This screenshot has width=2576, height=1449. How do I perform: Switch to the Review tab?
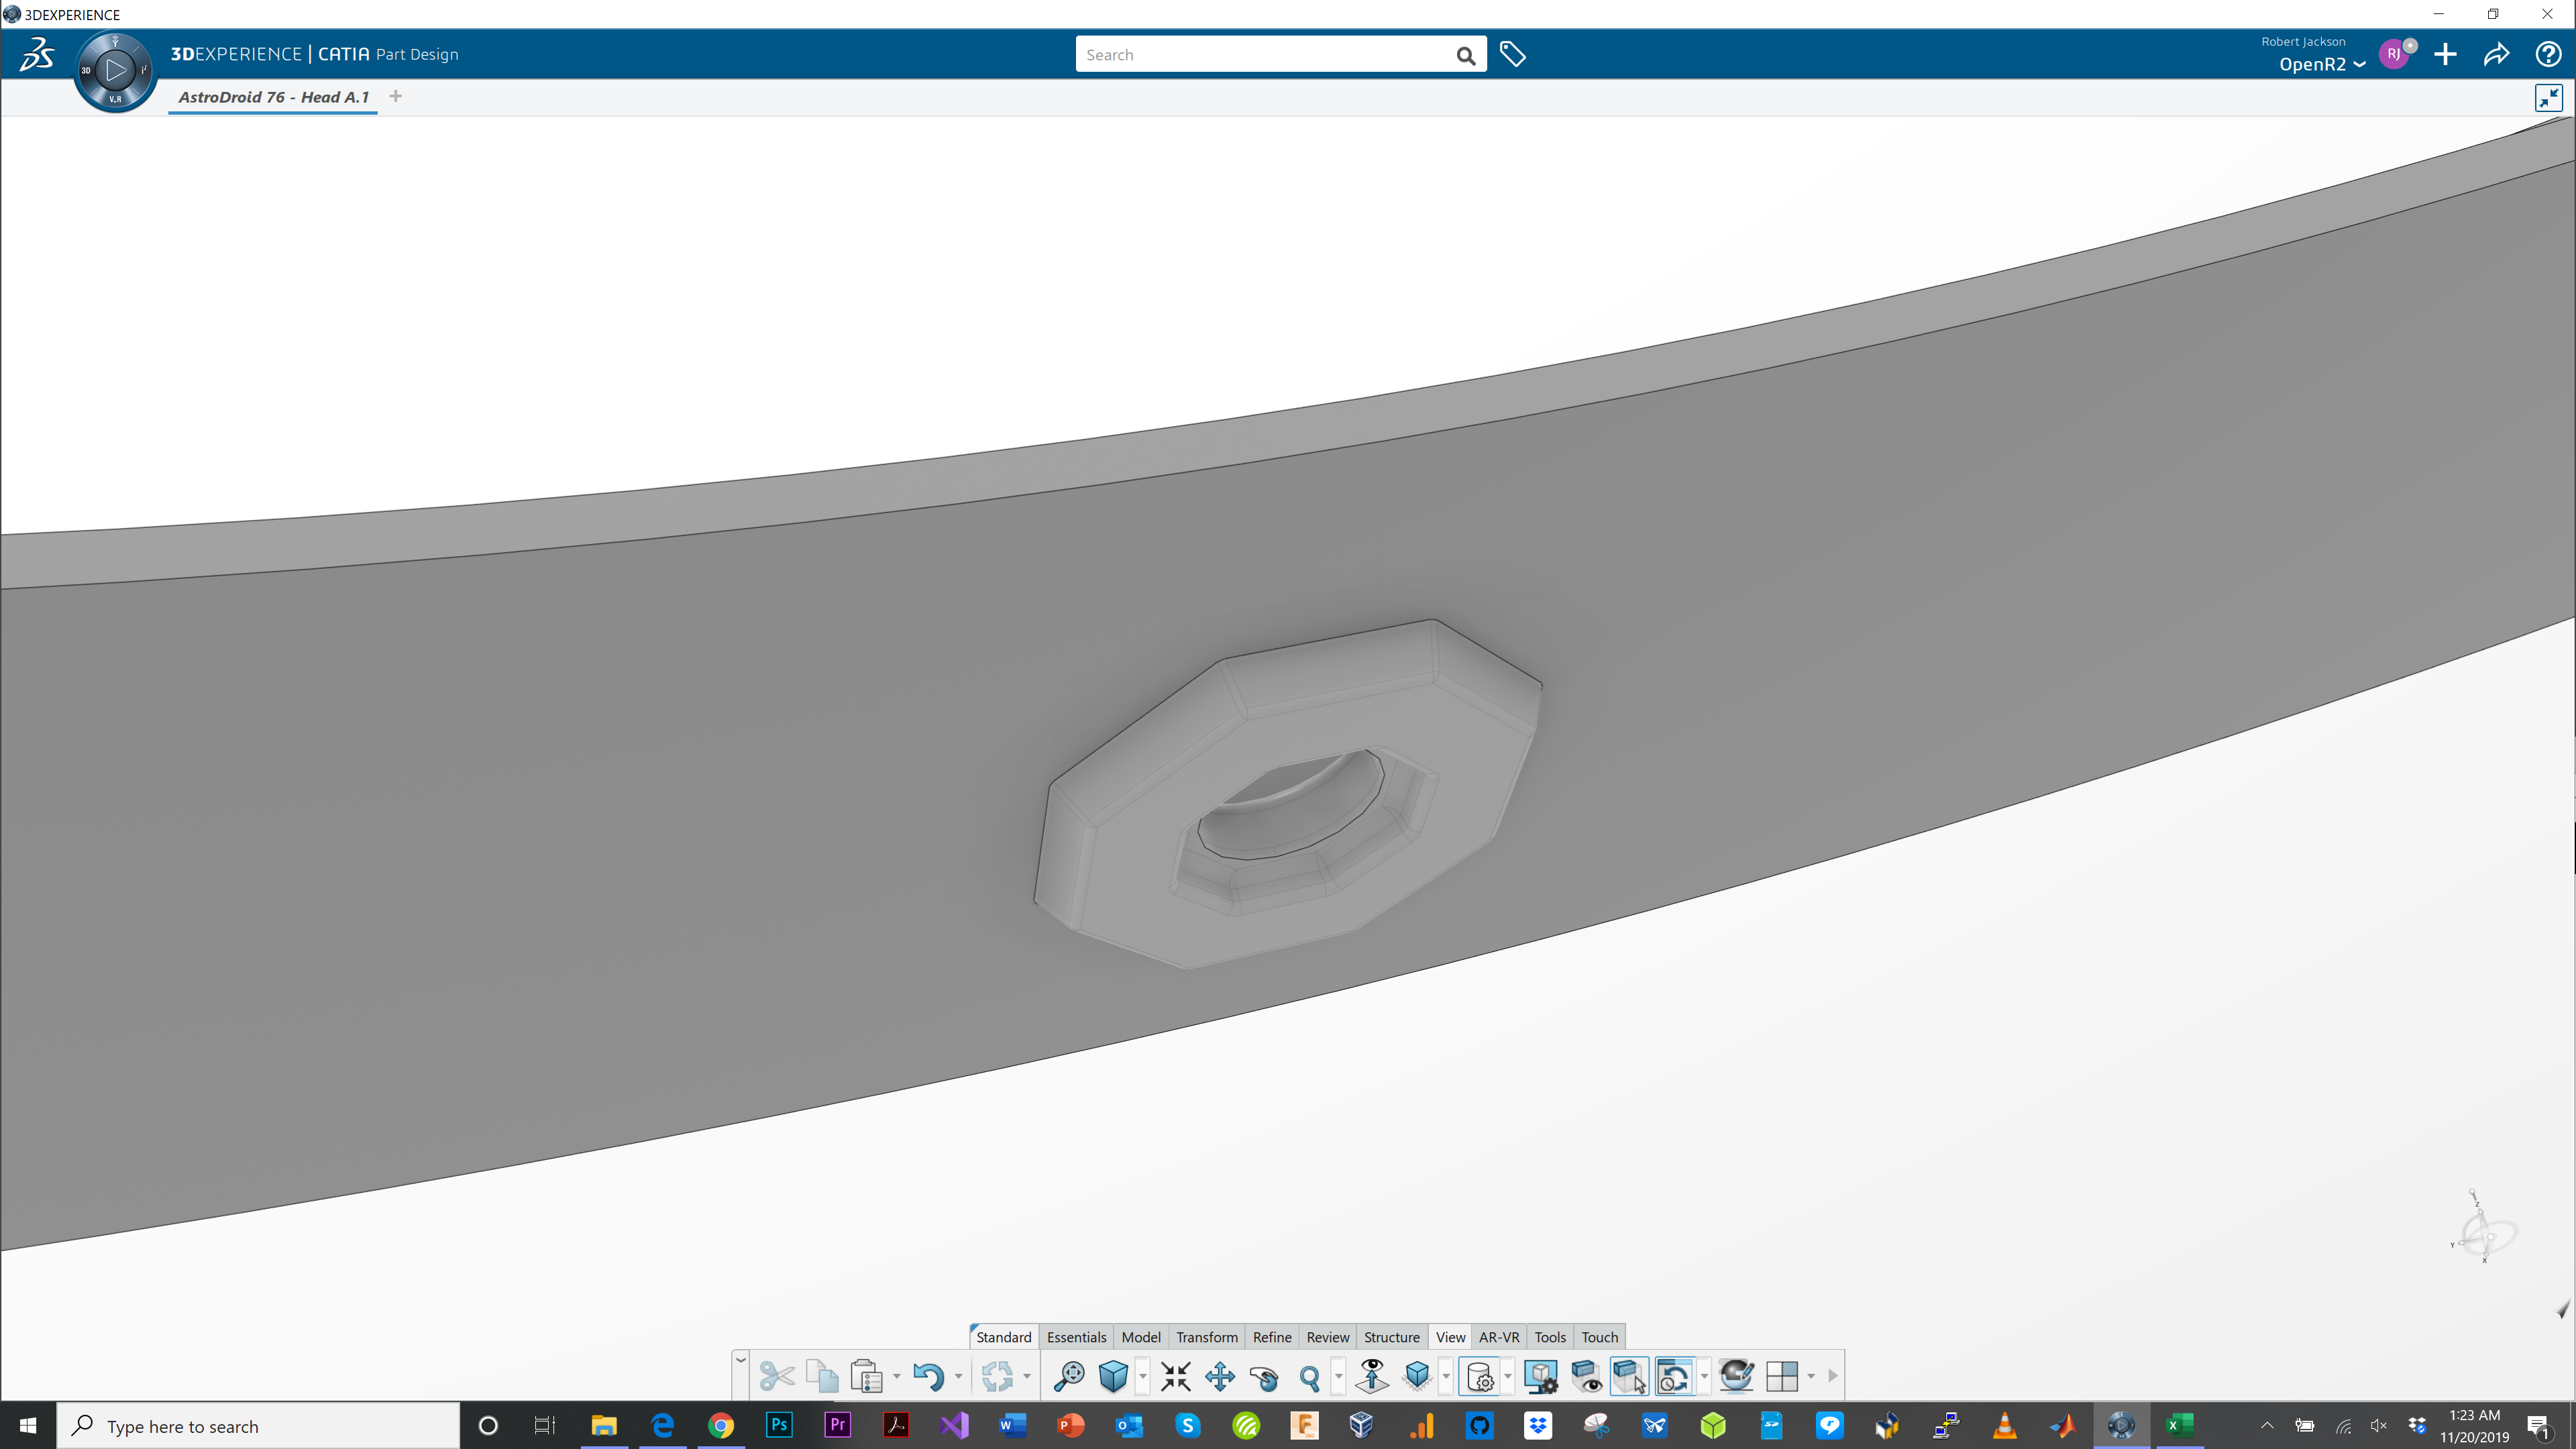coord(1328,1337)
